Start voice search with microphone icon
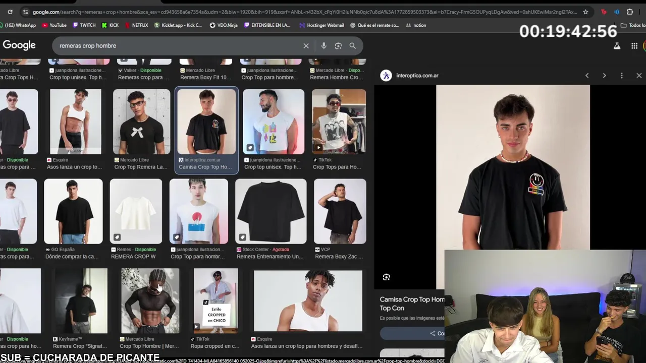 pyautogui.click(x=324, y=46)
